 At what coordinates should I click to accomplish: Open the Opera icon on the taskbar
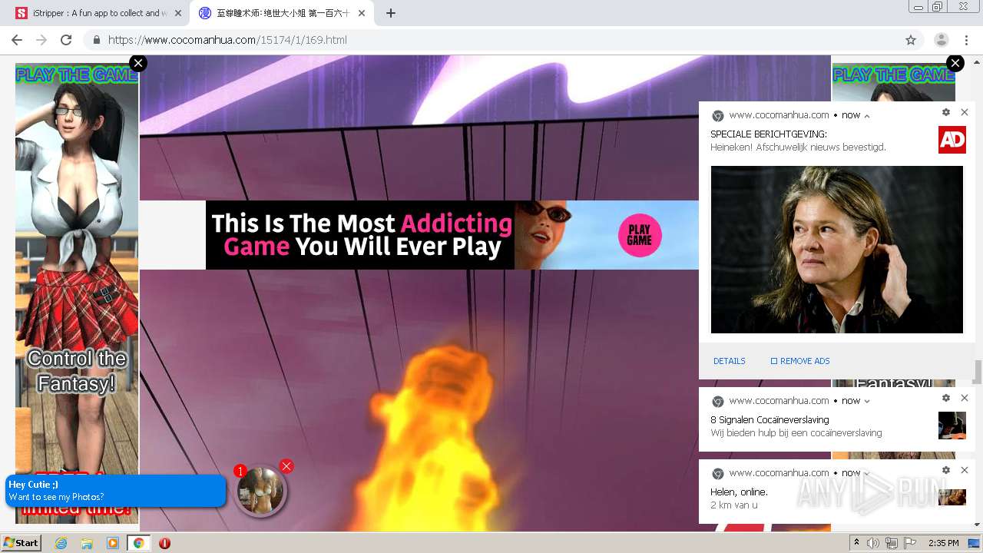point(164,543)
